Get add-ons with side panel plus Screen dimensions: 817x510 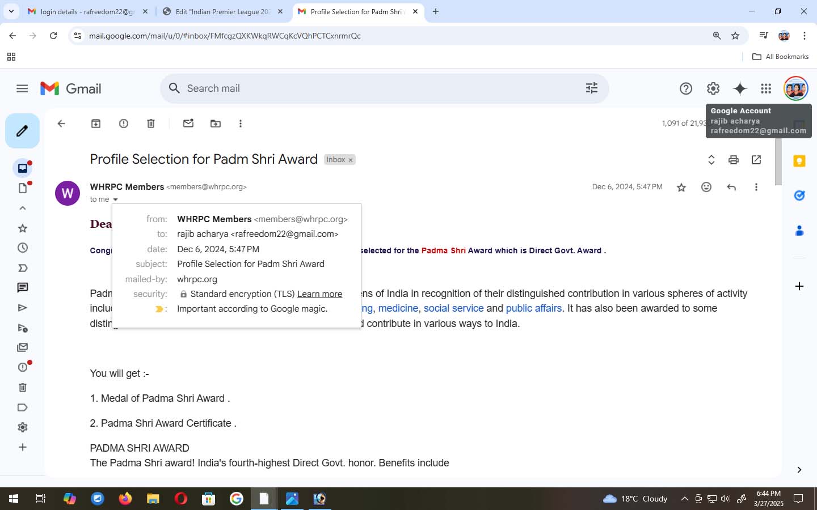tap(799, 286)
